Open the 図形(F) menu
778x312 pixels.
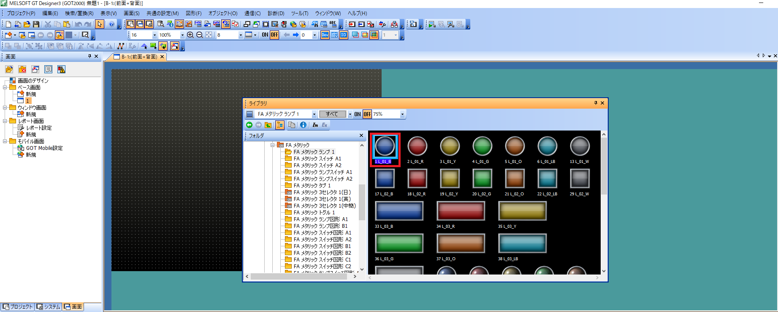click(194, 13)
